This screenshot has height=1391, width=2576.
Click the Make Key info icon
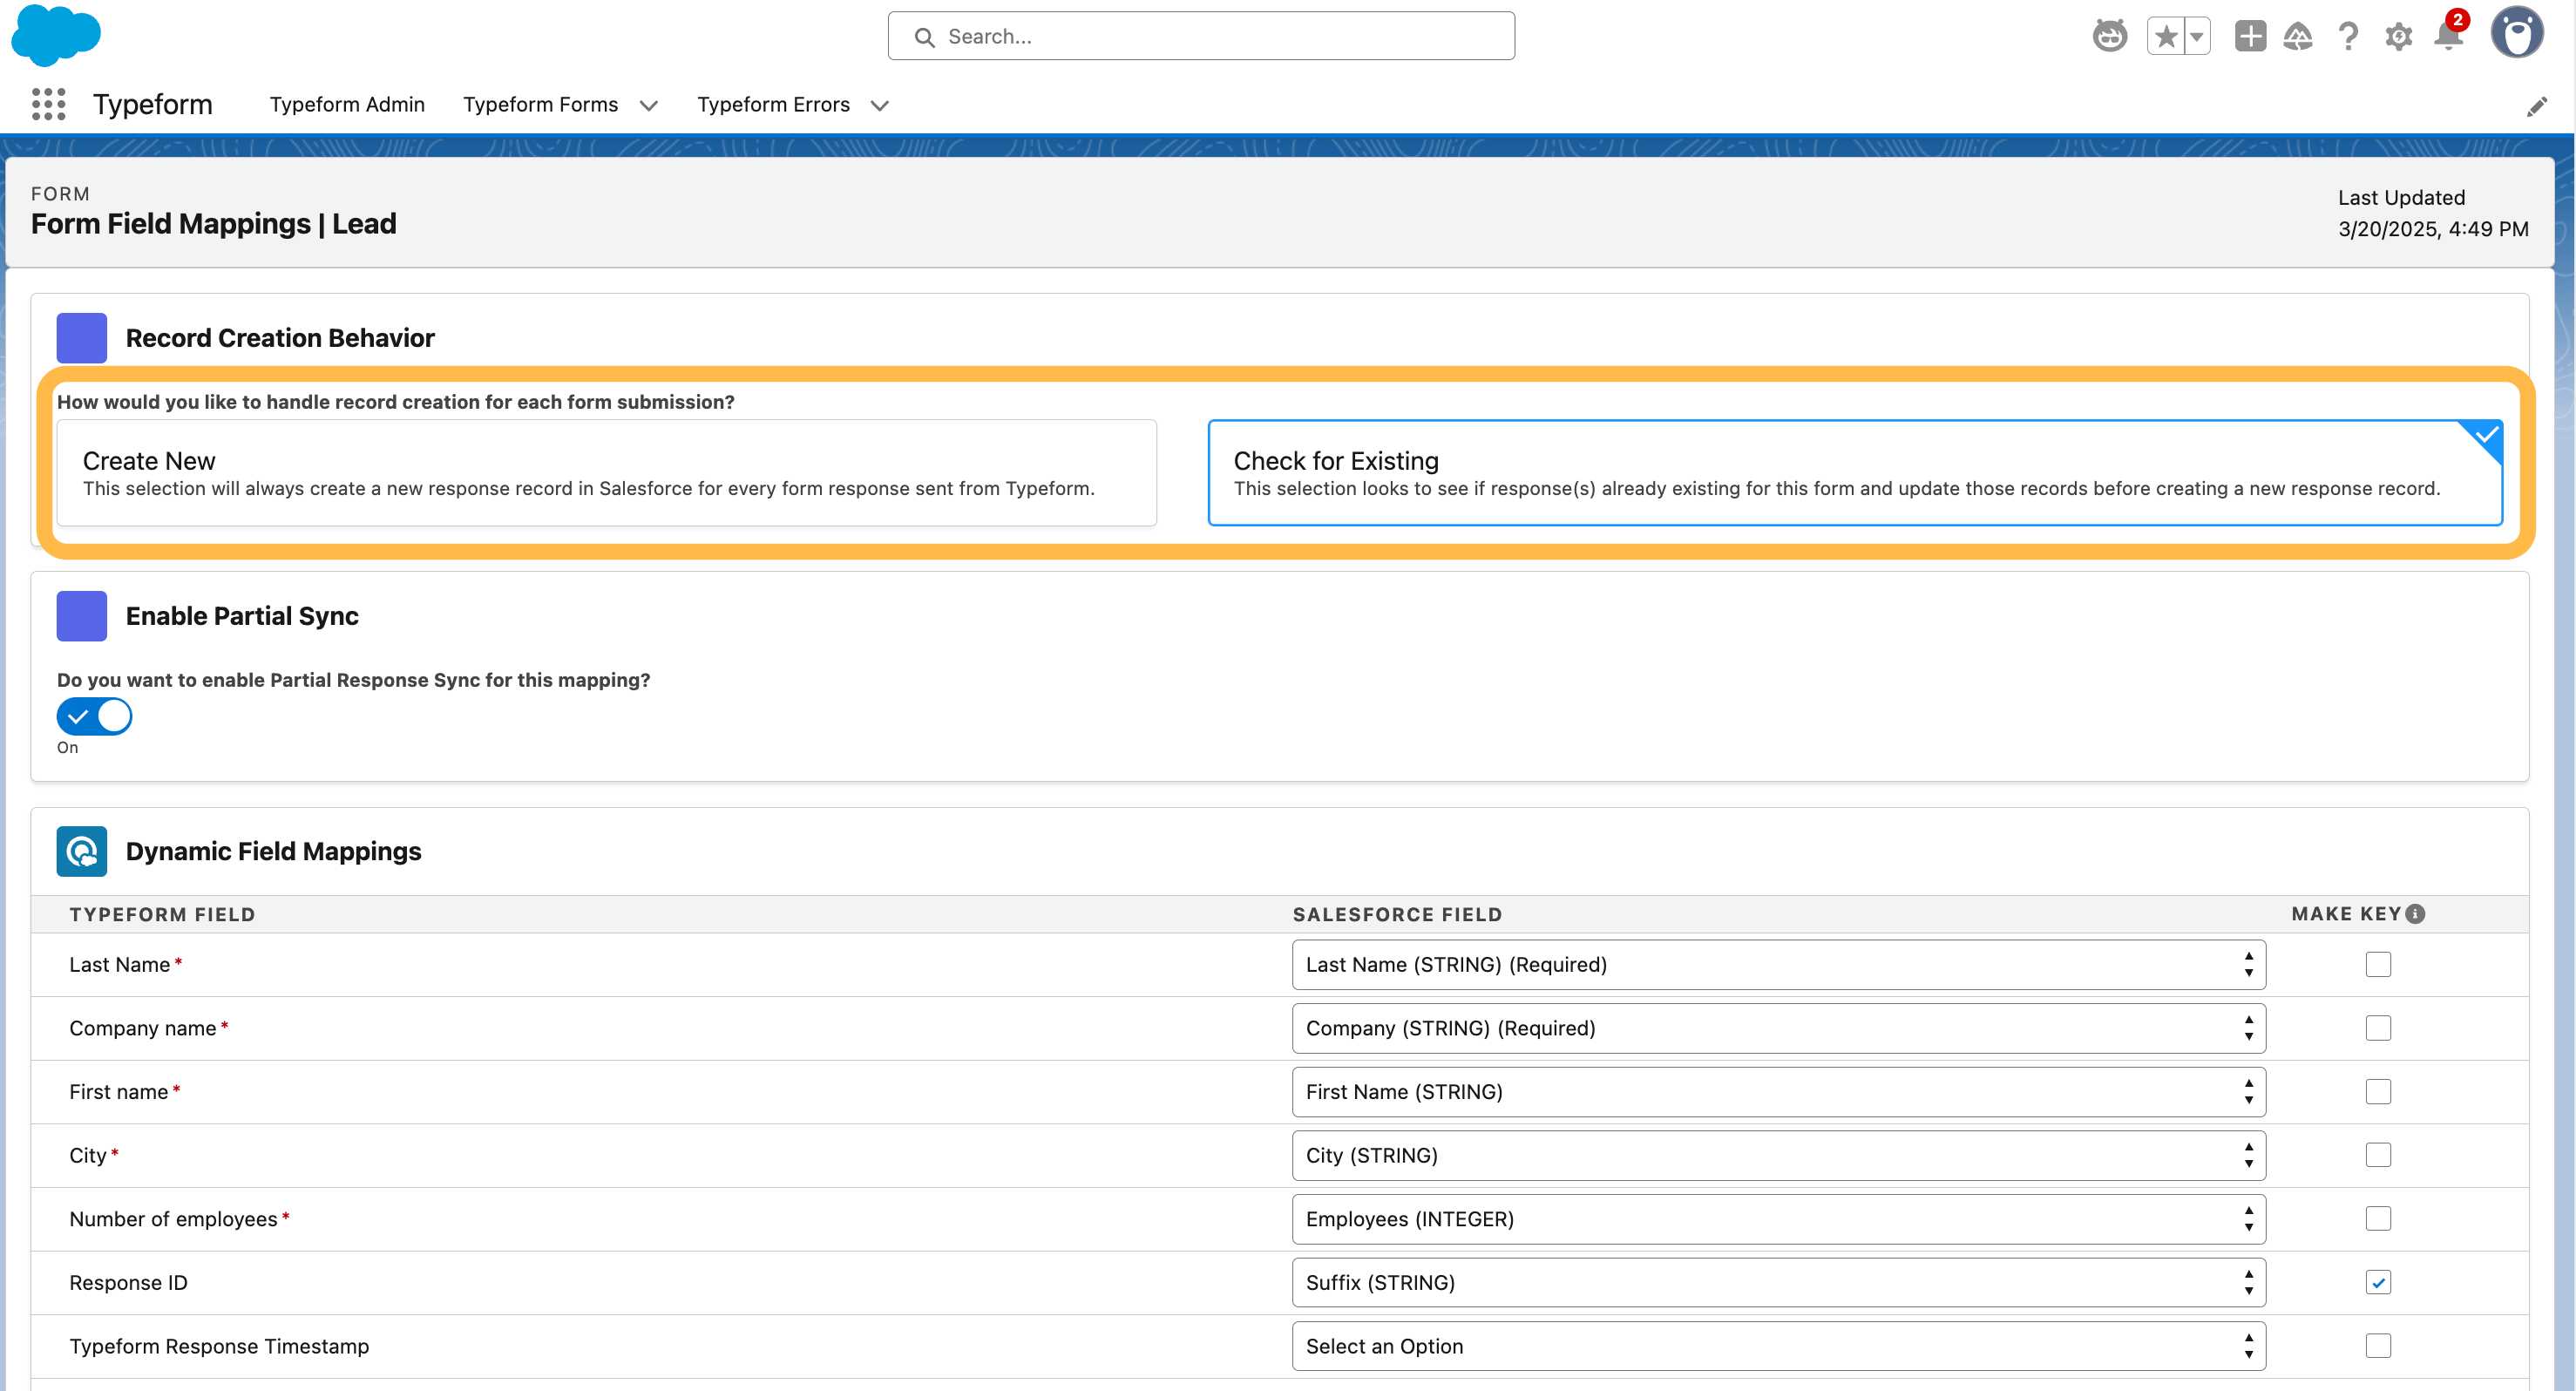tap(2415, 914)
